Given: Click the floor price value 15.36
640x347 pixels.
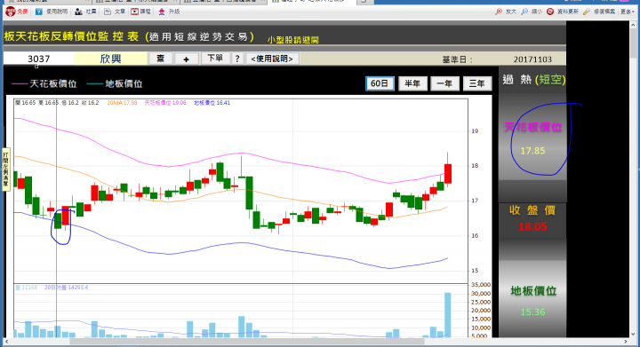Looking at the screenshot, I should [532, 312].
